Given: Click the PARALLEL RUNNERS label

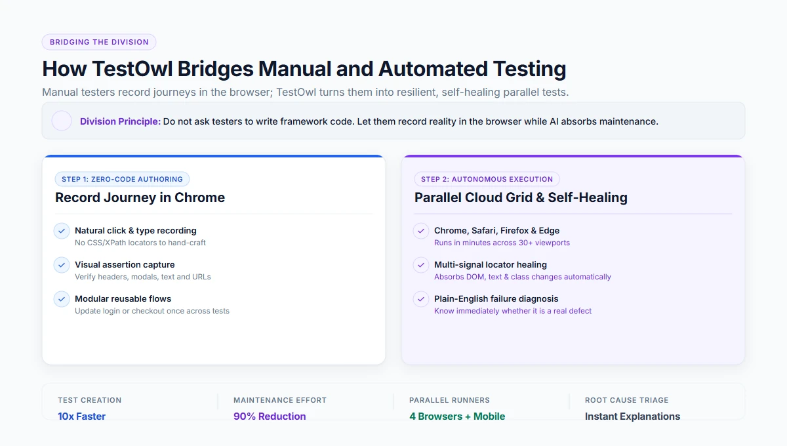Looking at the screenshot, I should point(449,400).
